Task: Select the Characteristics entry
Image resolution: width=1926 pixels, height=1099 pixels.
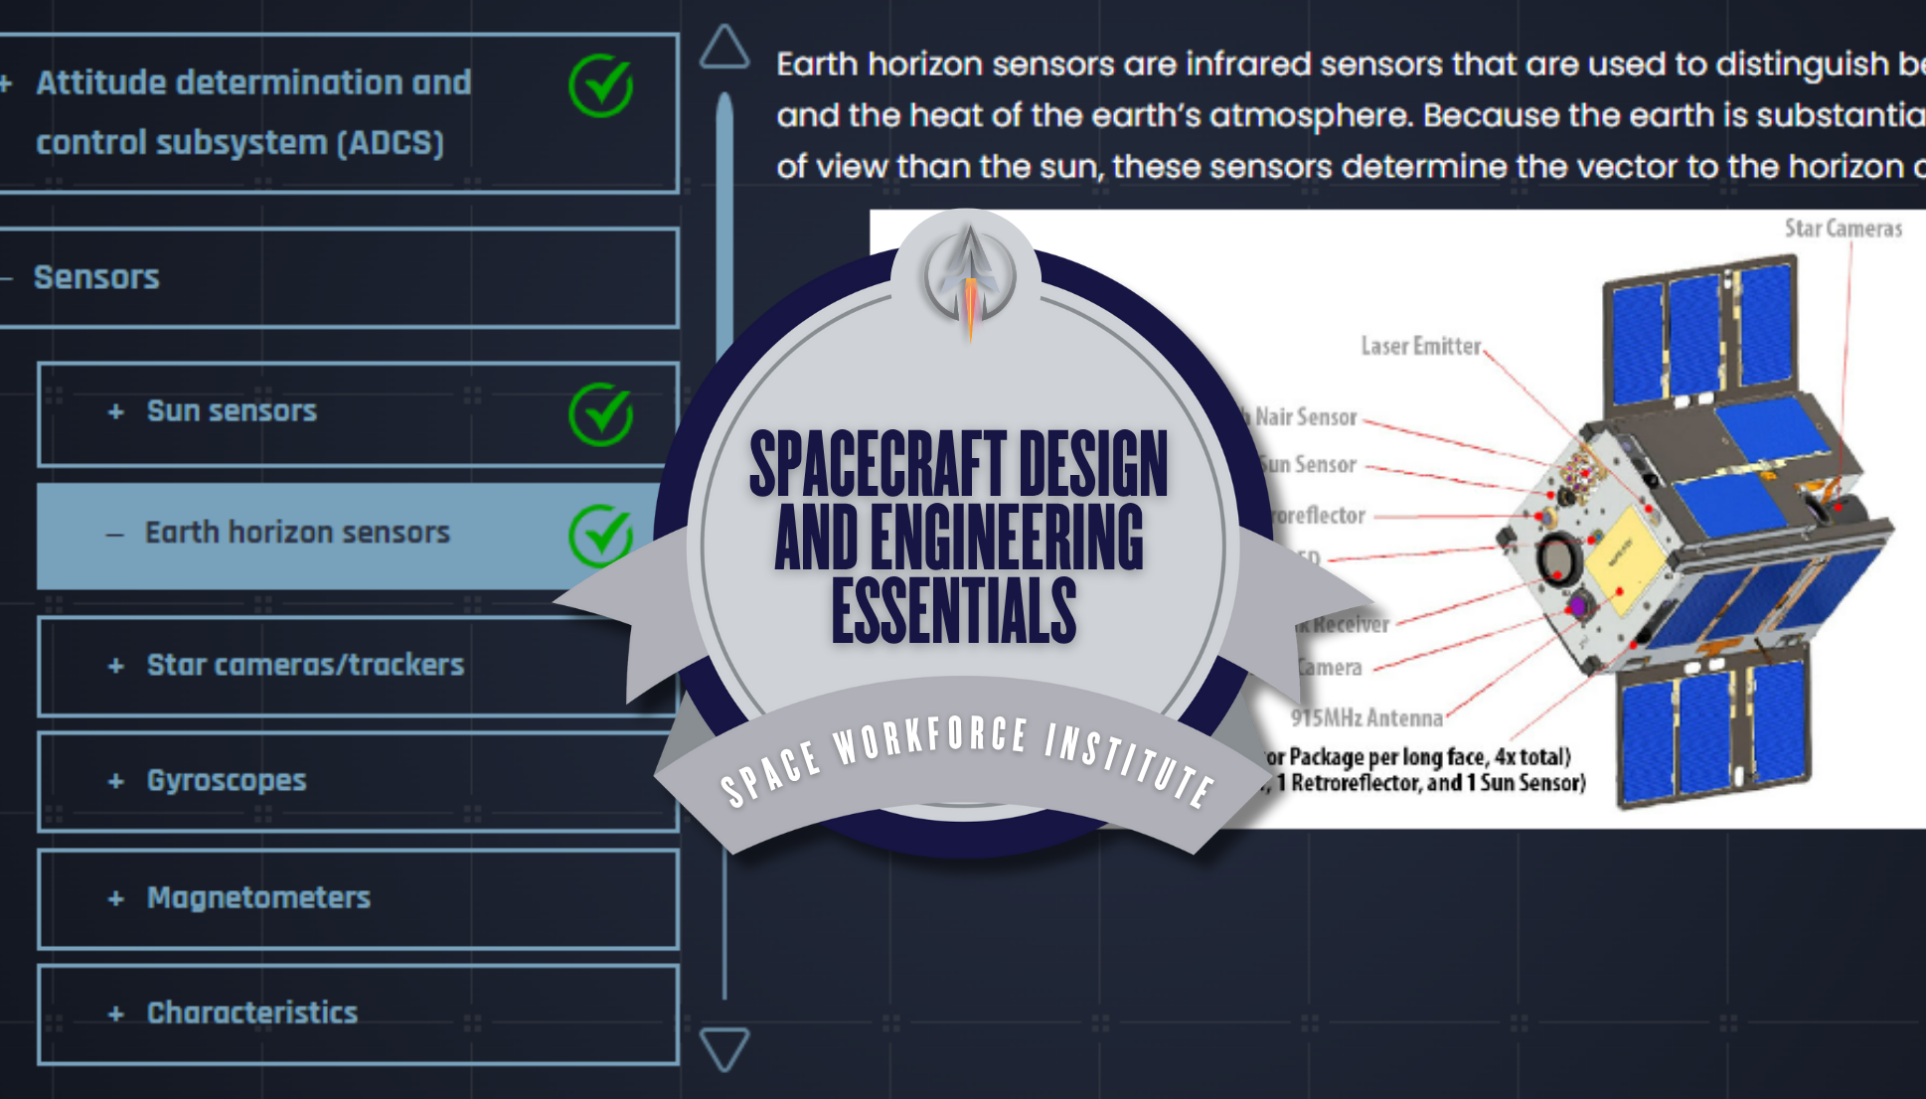Action: click(x=252, y=1014)
